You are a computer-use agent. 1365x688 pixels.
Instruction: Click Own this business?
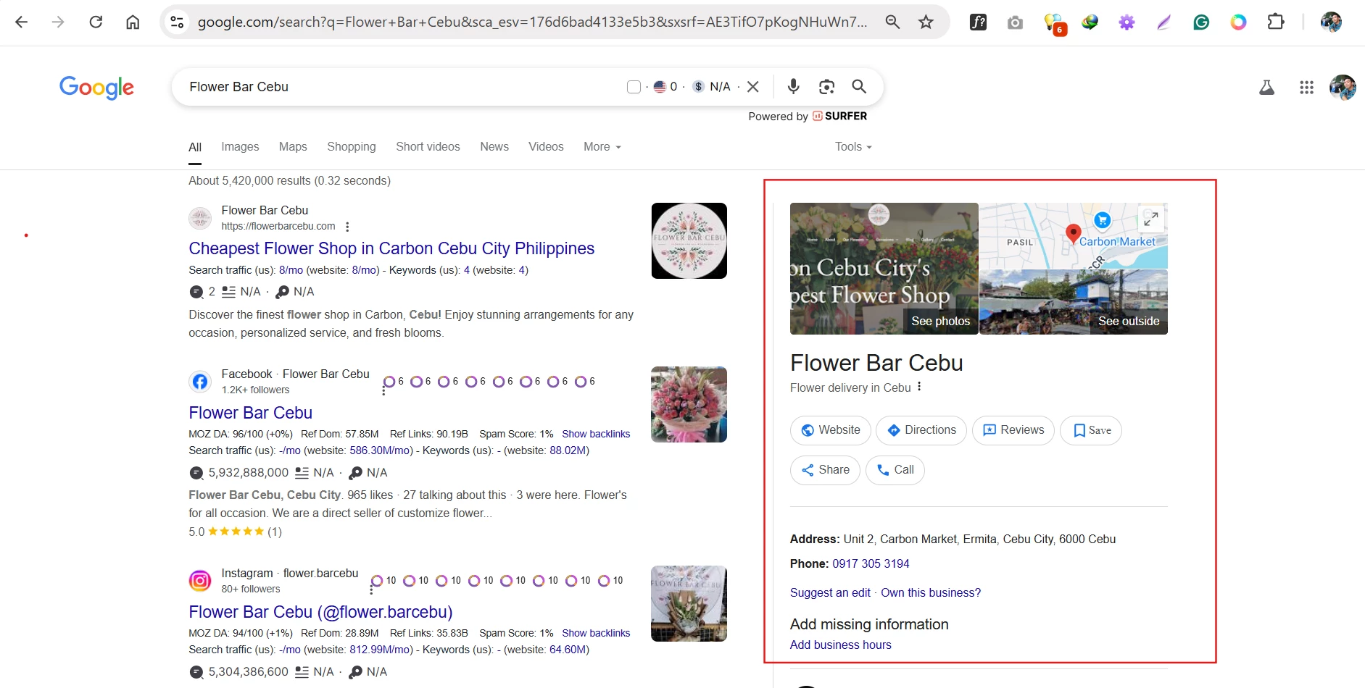tap(931, 592)
